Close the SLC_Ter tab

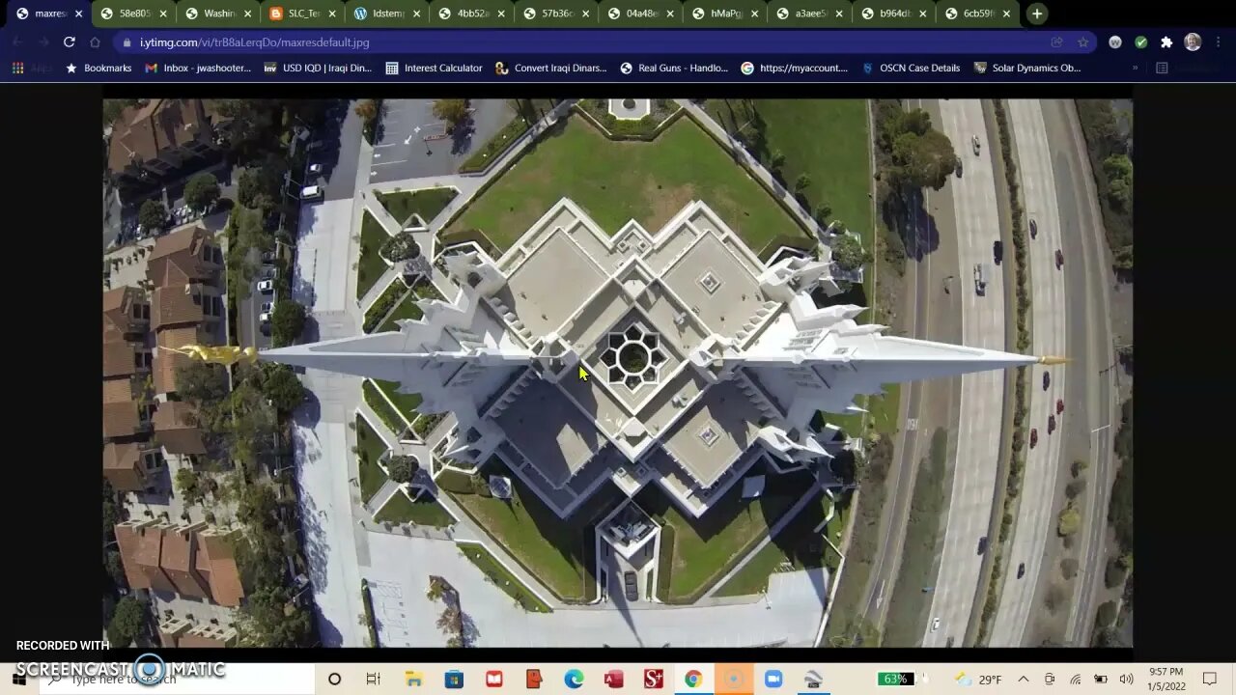[x=332, y=14]
